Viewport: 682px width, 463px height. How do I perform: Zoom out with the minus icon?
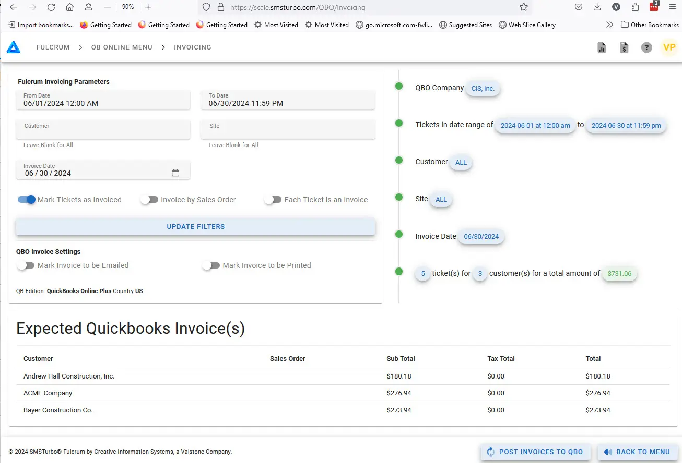pyautogui.click(x=107, y=7)
